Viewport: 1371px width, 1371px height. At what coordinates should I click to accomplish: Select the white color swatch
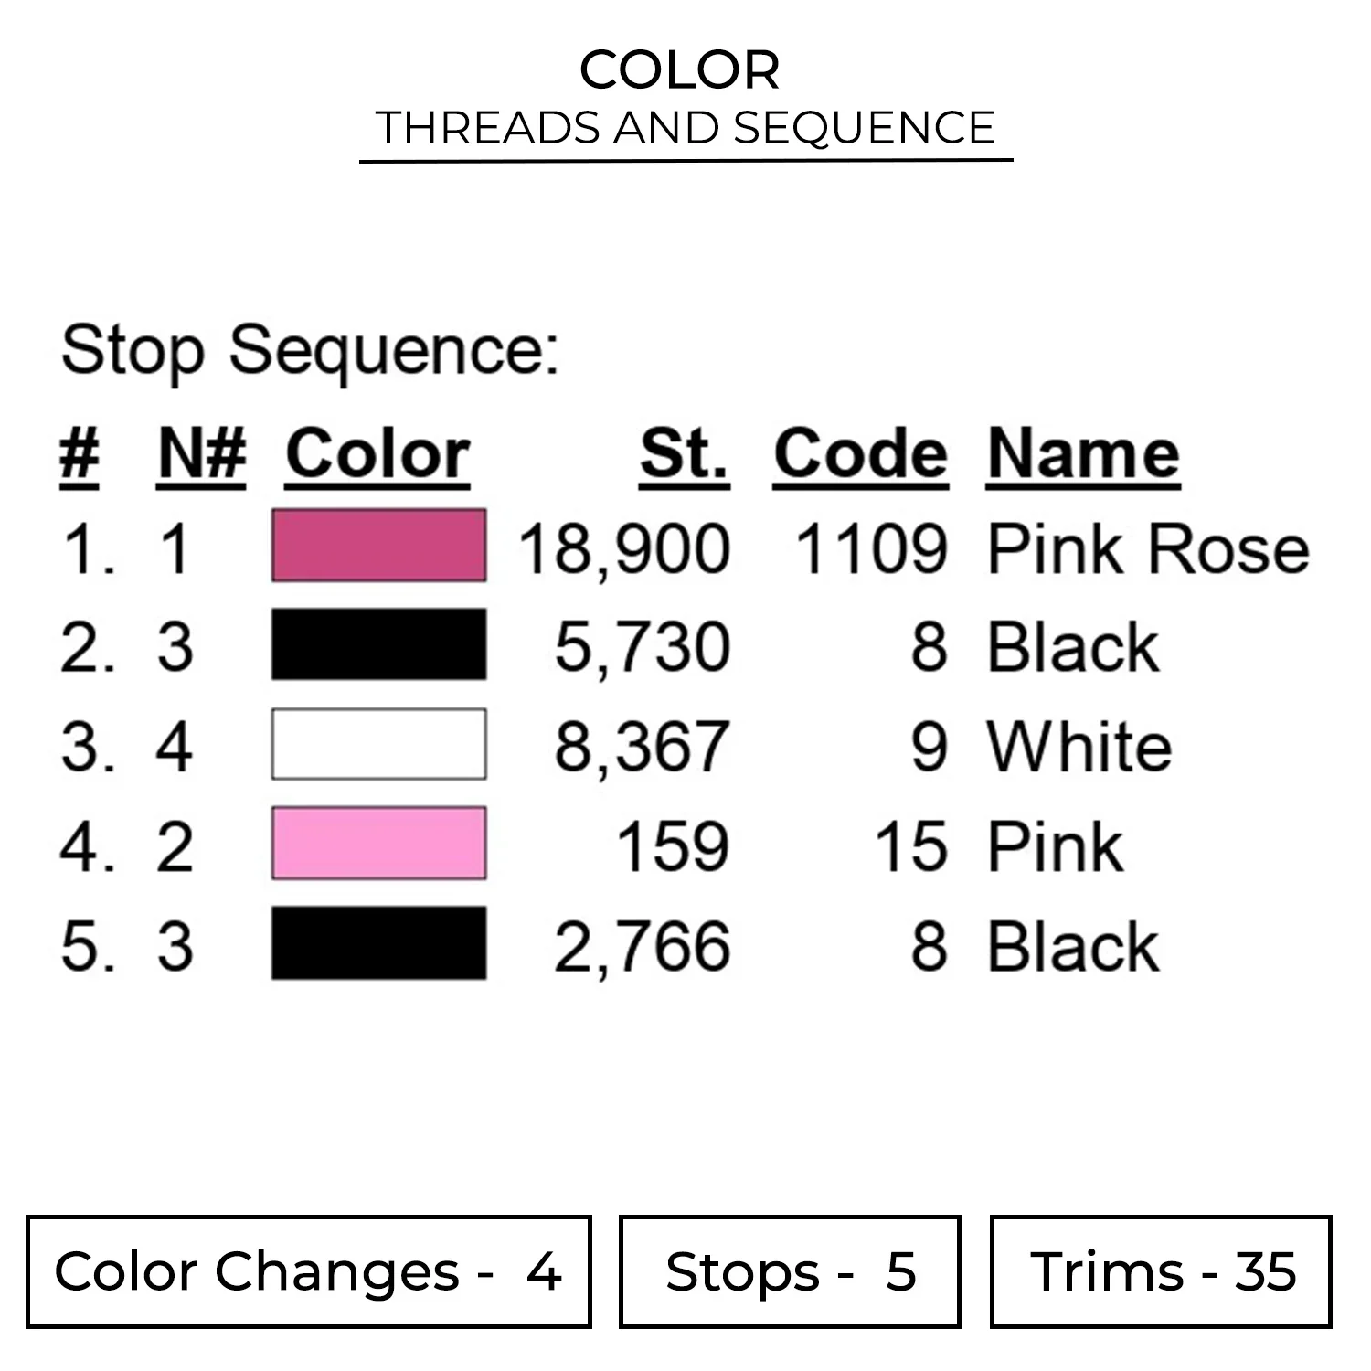(378, 744)
